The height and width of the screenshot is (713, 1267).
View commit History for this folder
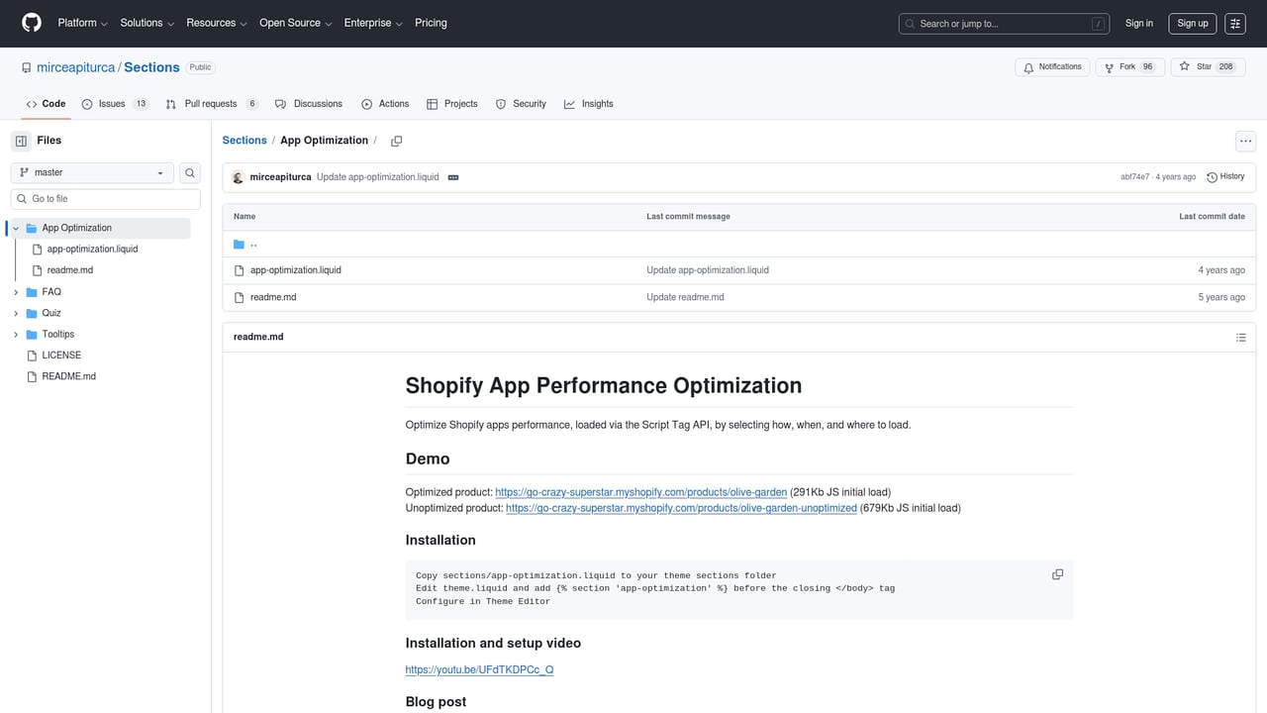pyautogui.click(x=1225, y=176)
